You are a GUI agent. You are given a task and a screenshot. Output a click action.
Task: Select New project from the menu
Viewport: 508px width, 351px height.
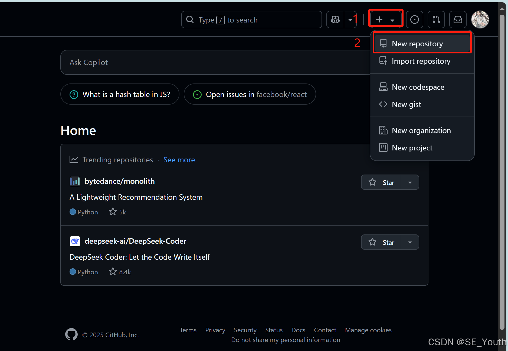422,148
